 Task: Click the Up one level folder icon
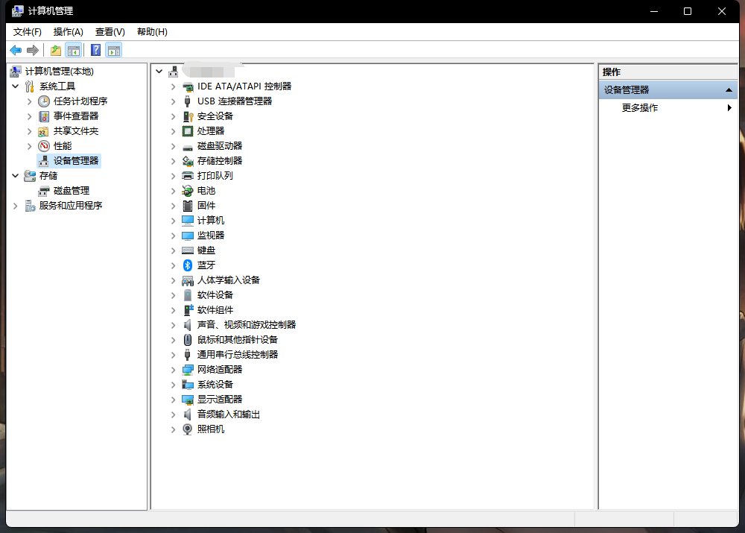[55, 50]
